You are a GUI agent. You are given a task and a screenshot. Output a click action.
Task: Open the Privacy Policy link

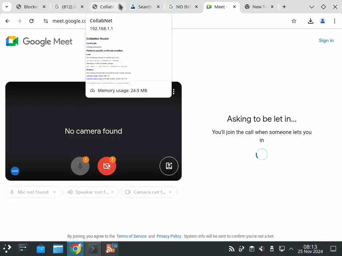tap(169, 236)
